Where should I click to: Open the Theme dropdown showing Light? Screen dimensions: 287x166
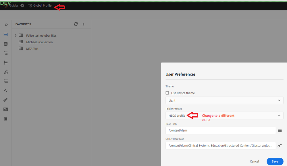coord(224,100)
